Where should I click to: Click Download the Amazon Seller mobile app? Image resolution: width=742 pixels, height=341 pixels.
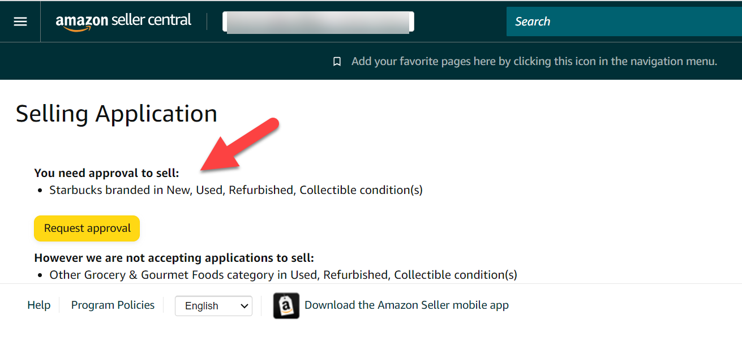coord(406,305)
